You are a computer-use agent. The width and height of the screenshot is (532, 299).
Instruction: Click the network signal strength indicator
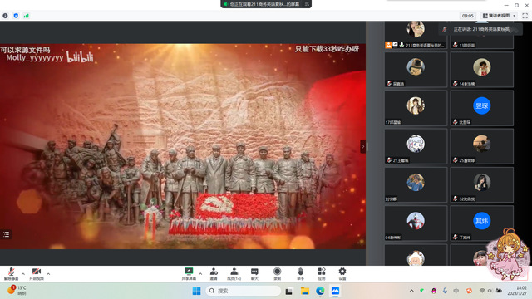[26, 16]
